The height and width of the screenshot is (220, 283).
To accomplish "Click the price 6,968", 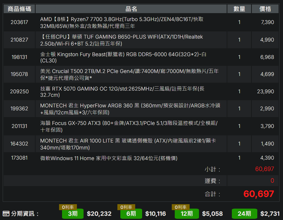I will pyautogui.click(x=267, y=57).
